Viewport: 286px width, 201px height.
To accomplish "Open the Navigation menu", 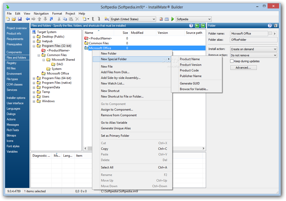I will pos(41,14).
